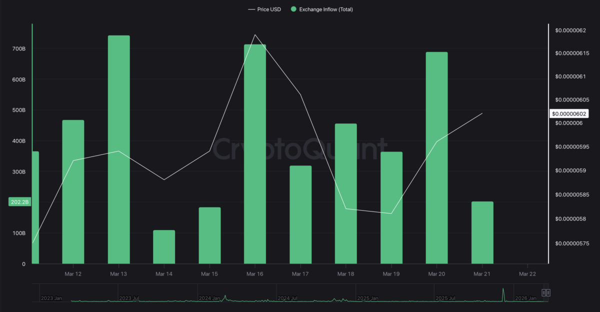This screenshot has height=312, width=600.
Task: Click the Mar 20 date axis label
Action: click(x=437, y=274)
